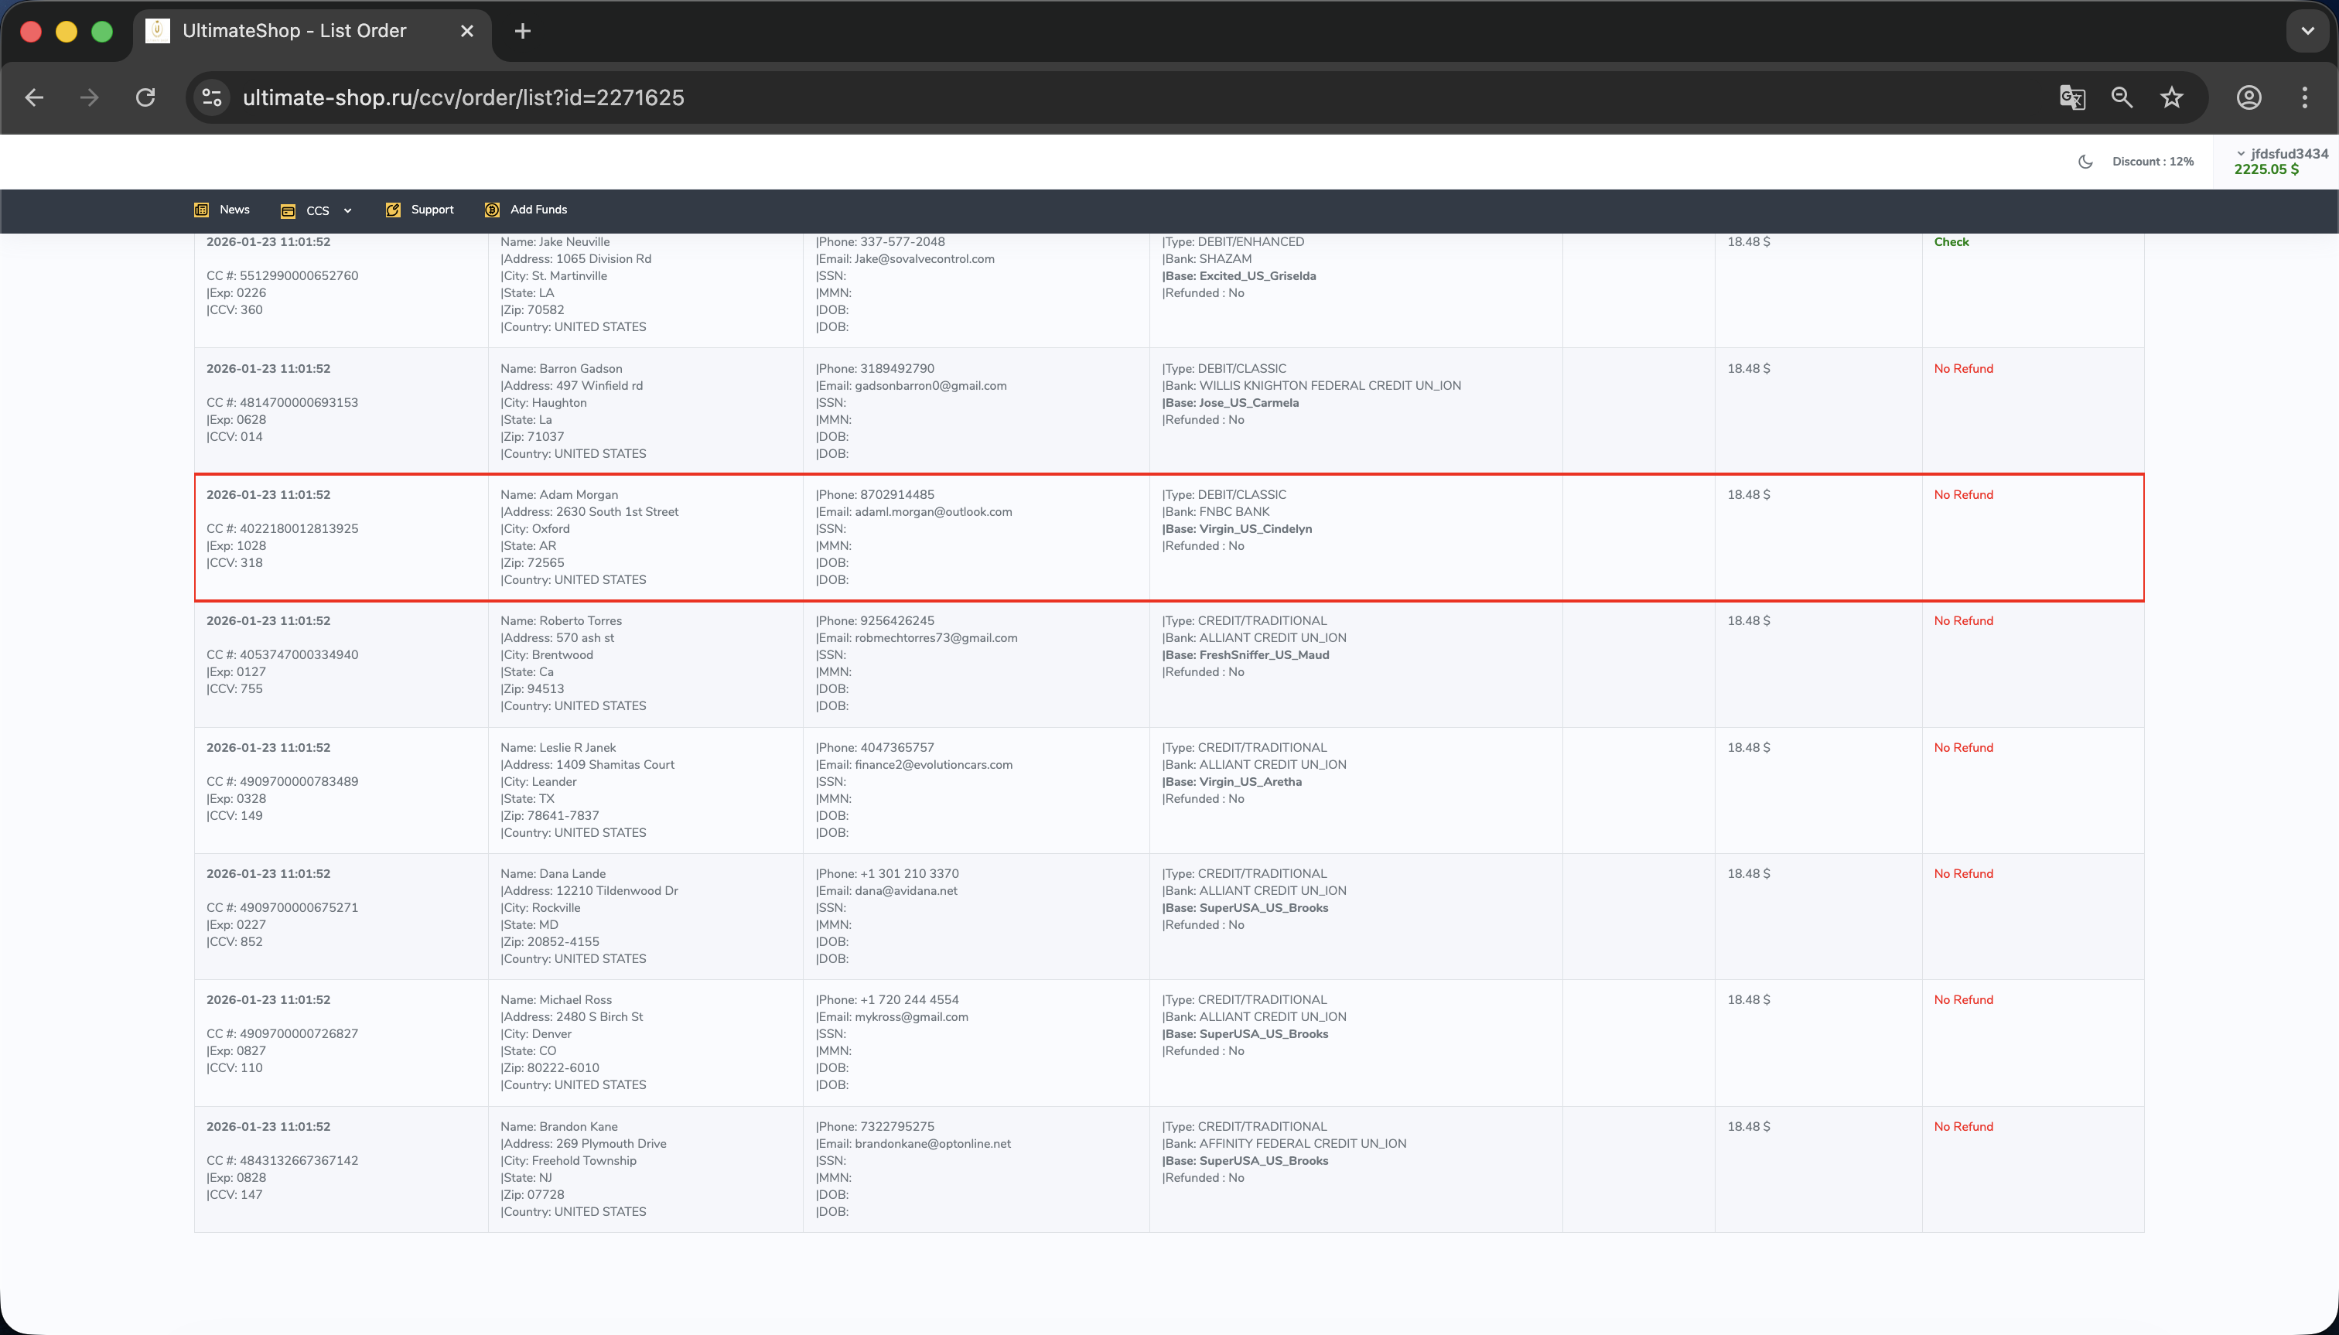Click the Add Funds button
The height and width of the screenshot is (1335, 2339).
point(526,210)
